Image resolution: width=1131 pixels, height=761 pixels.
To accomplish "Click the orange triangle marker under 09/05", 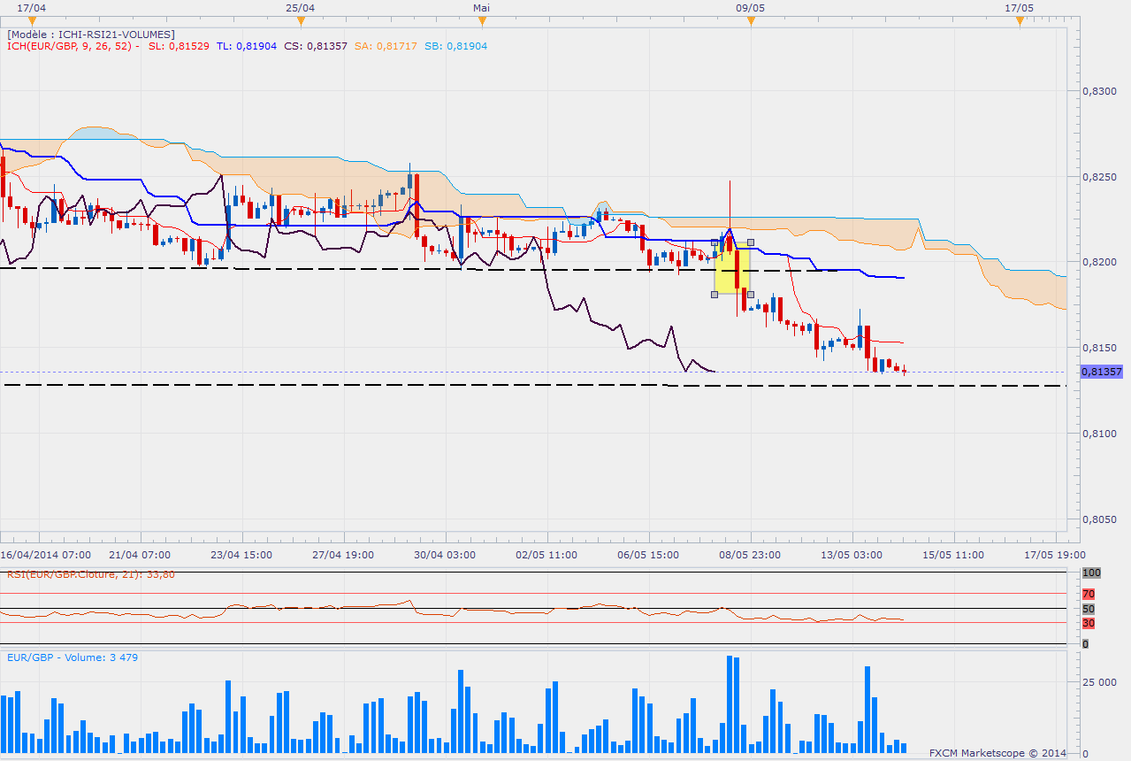I will click(750, 20).
